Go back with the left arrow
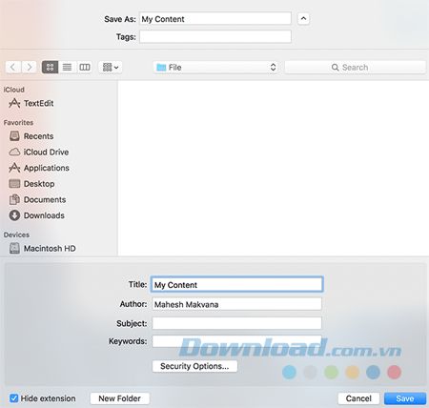This screenshot has width=429, height=408. pos(13,67)
